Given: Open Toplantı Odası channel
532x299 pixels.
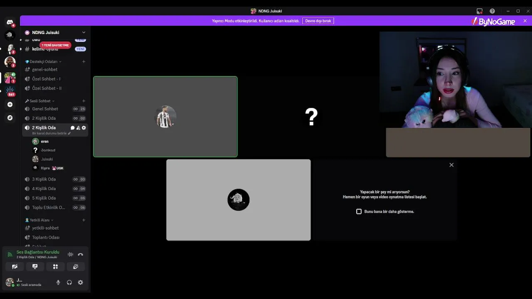Looking at the screenshot, I should tap(55, 238).
